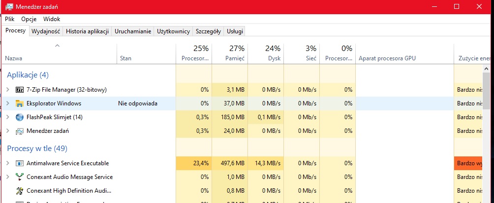Image resolution: width=494 pixels, height=203 pixels.
Task: Click the Conexant High Definition Audio icon
Action: point(20,191)
